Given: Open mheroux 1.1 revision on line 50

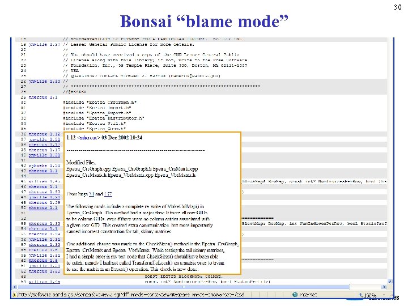Looking at the screenshot, I should click(x=43, y=208).
